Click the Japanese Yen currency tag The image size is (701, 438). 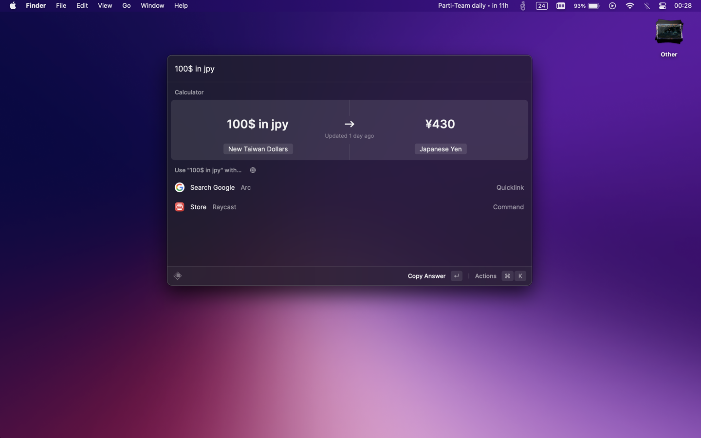click(440, 149)
